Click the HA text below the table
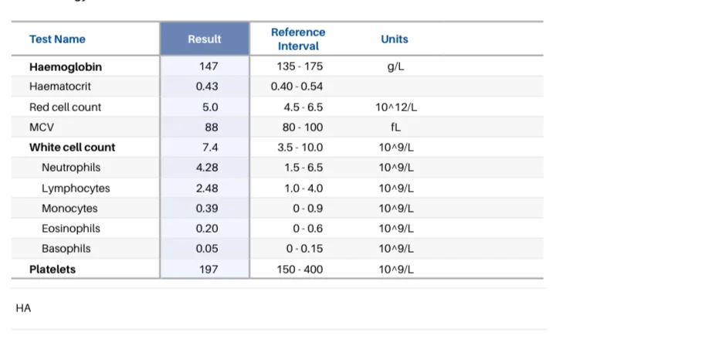The height and width of the screenshot is (343, 702). [x=23, y=308]
